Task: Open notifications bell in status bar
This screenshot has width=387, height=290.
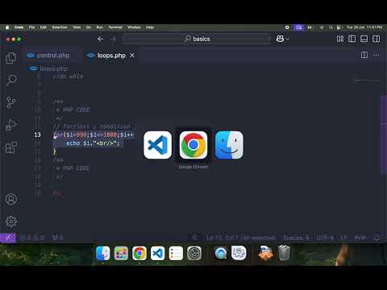Action: coord(377,238)
